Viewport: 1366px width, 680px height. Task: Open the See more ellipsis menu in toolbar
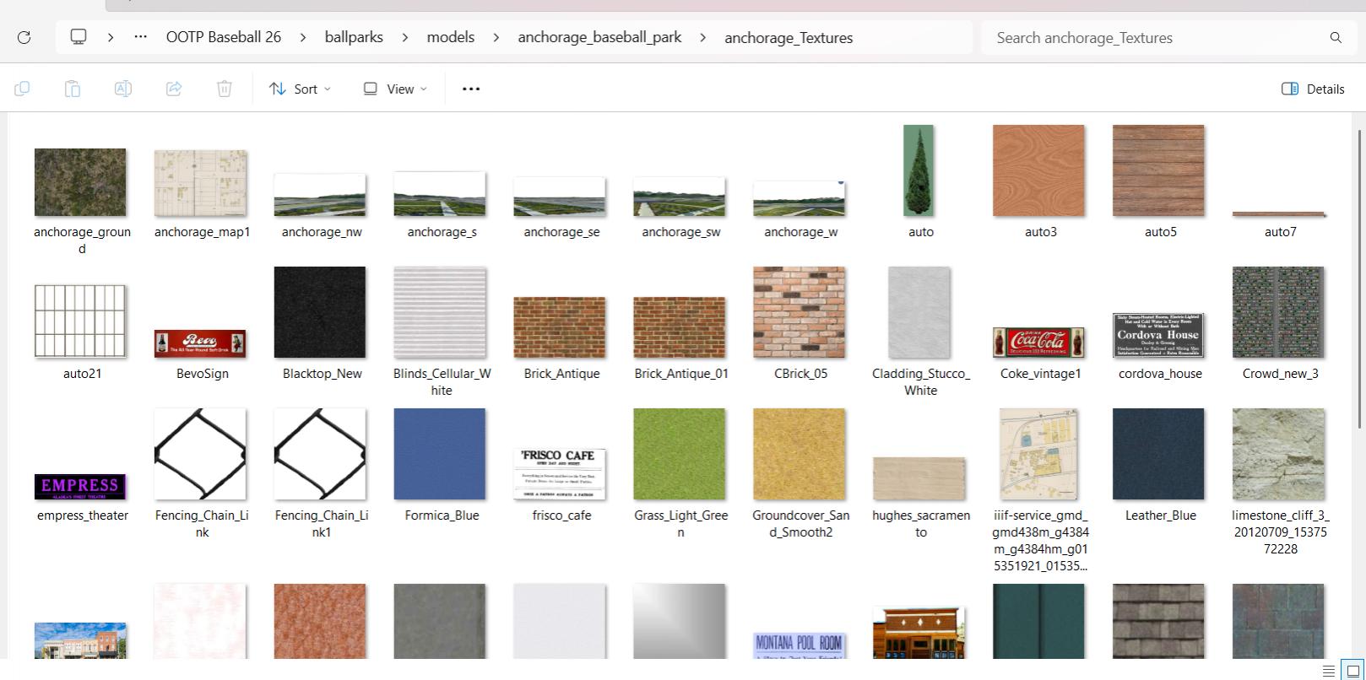pyautogui.click(x=471, y=89)
